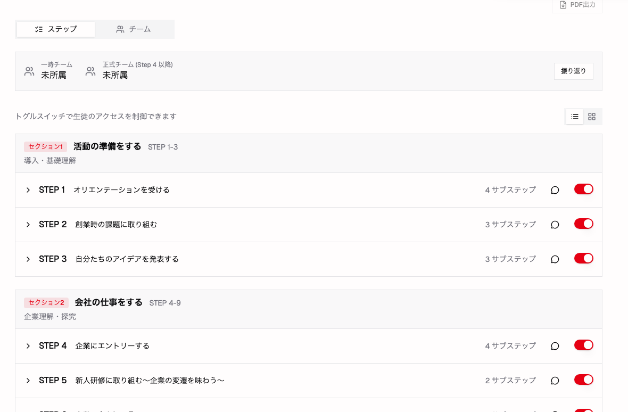Open comment icon for STEP 5
This screenshot has width=628, height=412.
[555, 381]
